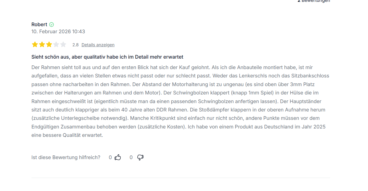Click the green verified badge beside Robert
The width and height of the screenshot is (368, 191).
point(52,25)
